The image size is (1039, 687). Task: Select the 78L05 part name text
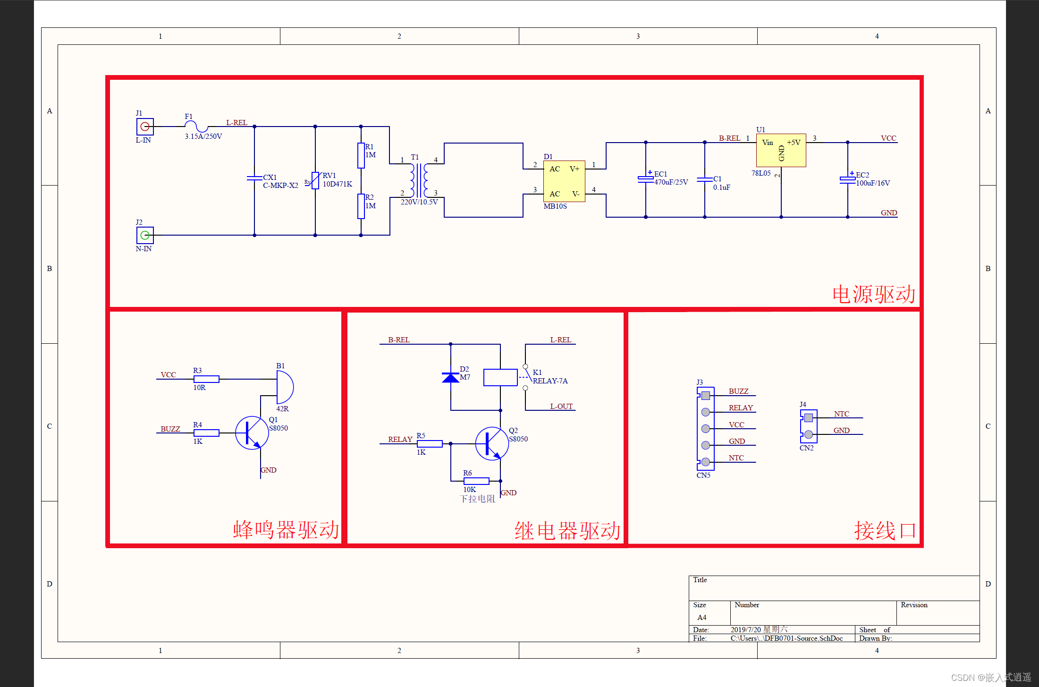761,173
